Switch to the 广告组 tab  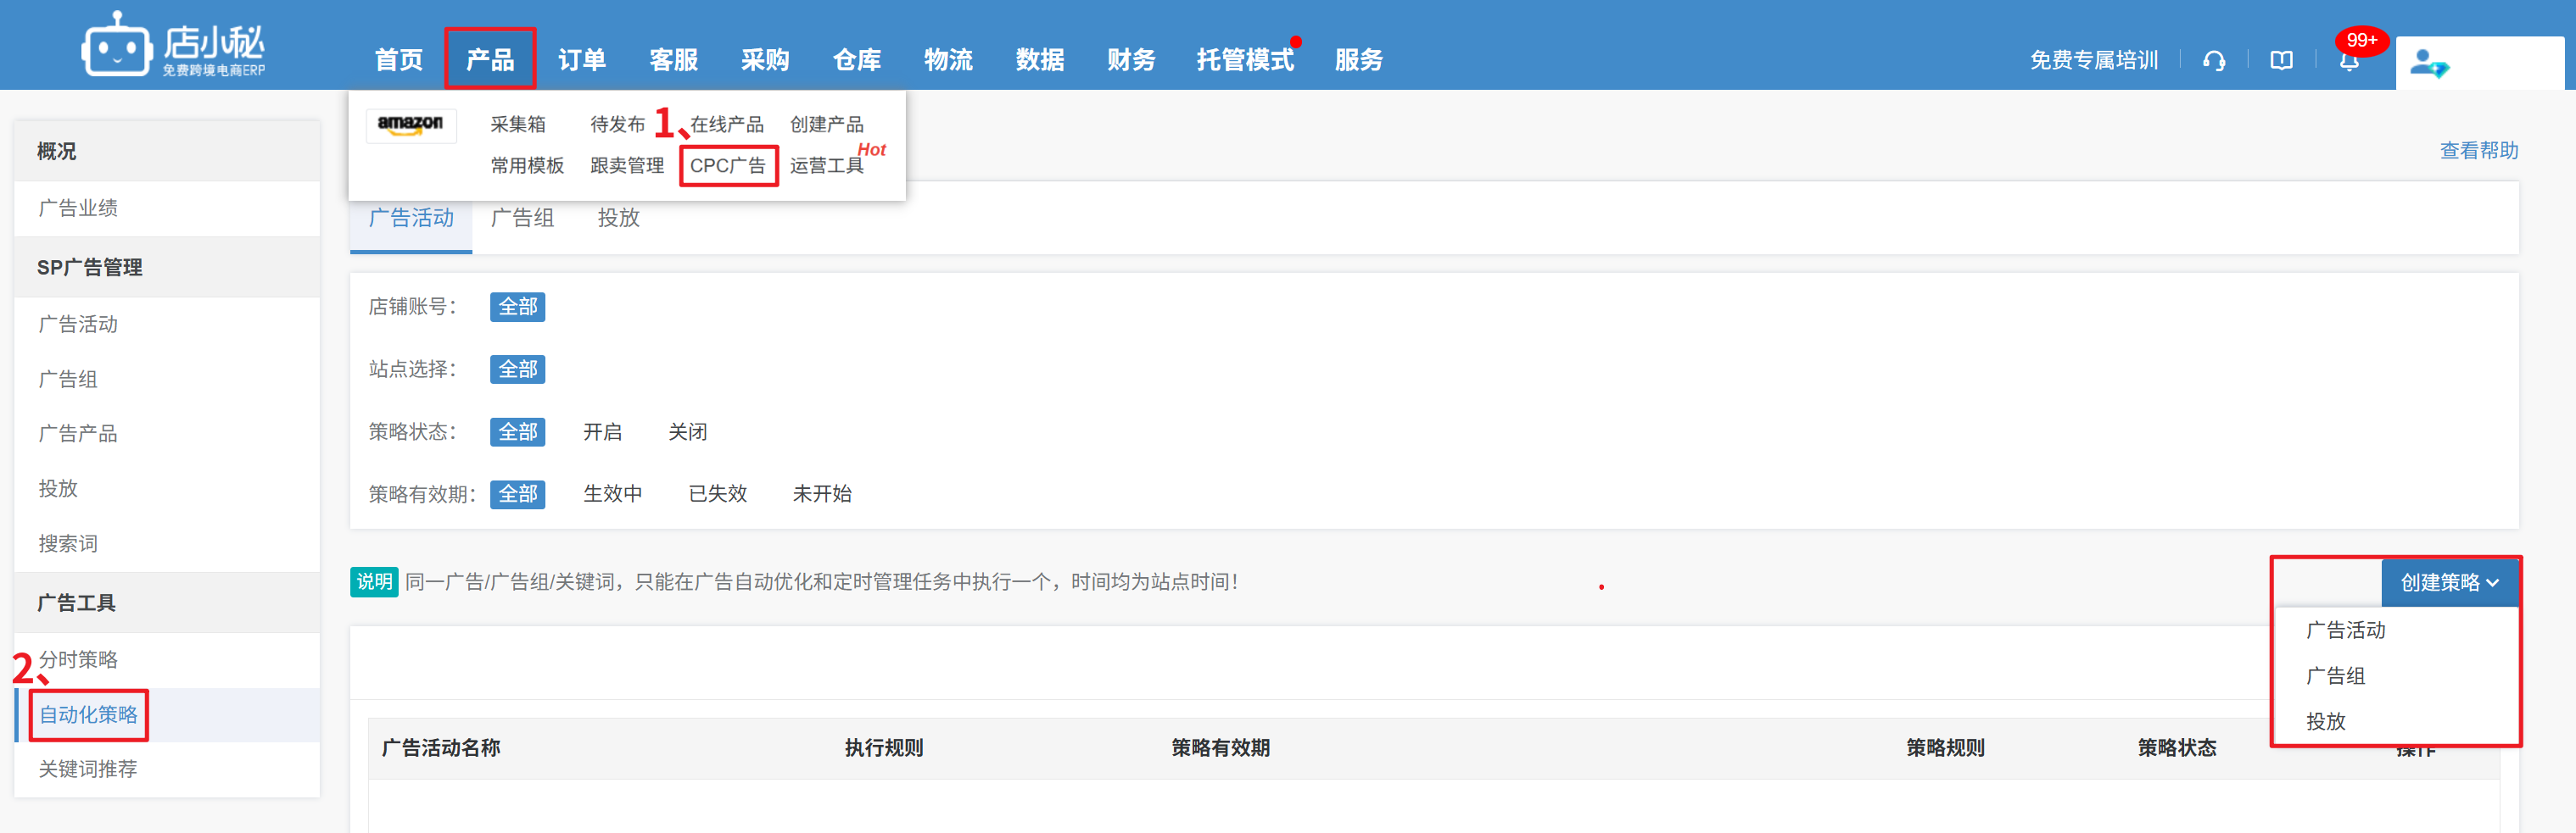[x=522, y=218]
